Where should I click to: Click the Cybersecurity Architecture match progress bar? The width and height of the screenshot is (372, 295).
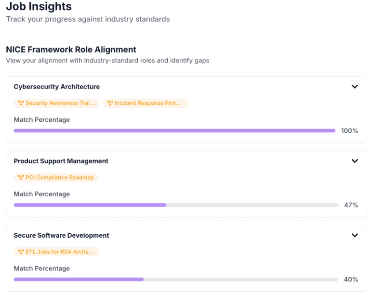point(174,130)
